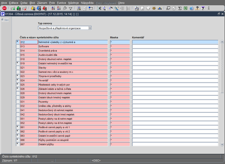225x164 pixels.
Task: Click the scissors cut icon
Action: pyautogui.click(x=99, y=8)
